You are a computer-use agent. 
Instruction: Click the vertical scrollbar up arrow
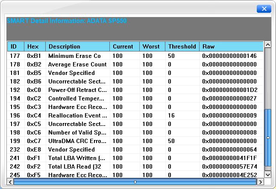click(268, 45)
